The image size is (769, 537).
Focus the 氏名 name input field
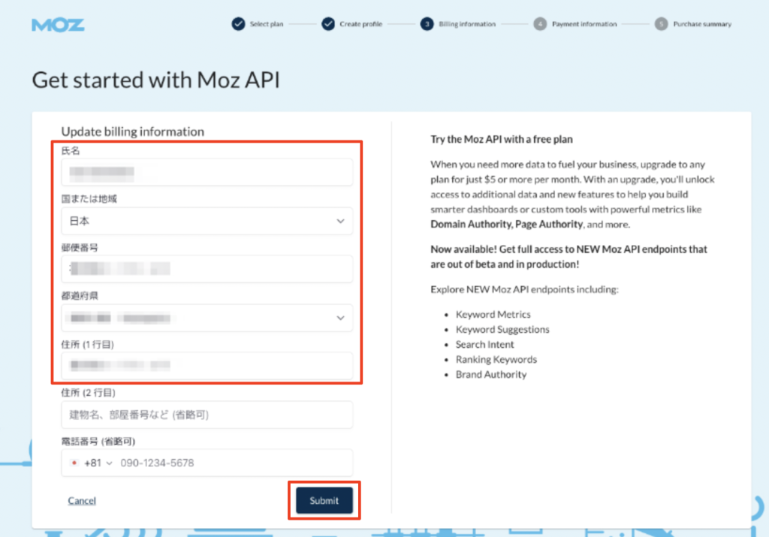coord(207,173)
